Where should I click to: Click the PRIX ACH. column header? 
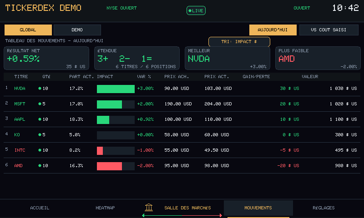(177, 77)
